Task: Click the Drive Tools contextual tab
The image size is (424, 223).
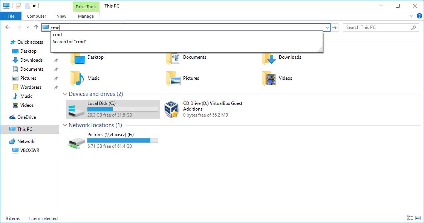Action: click(86, 7)
